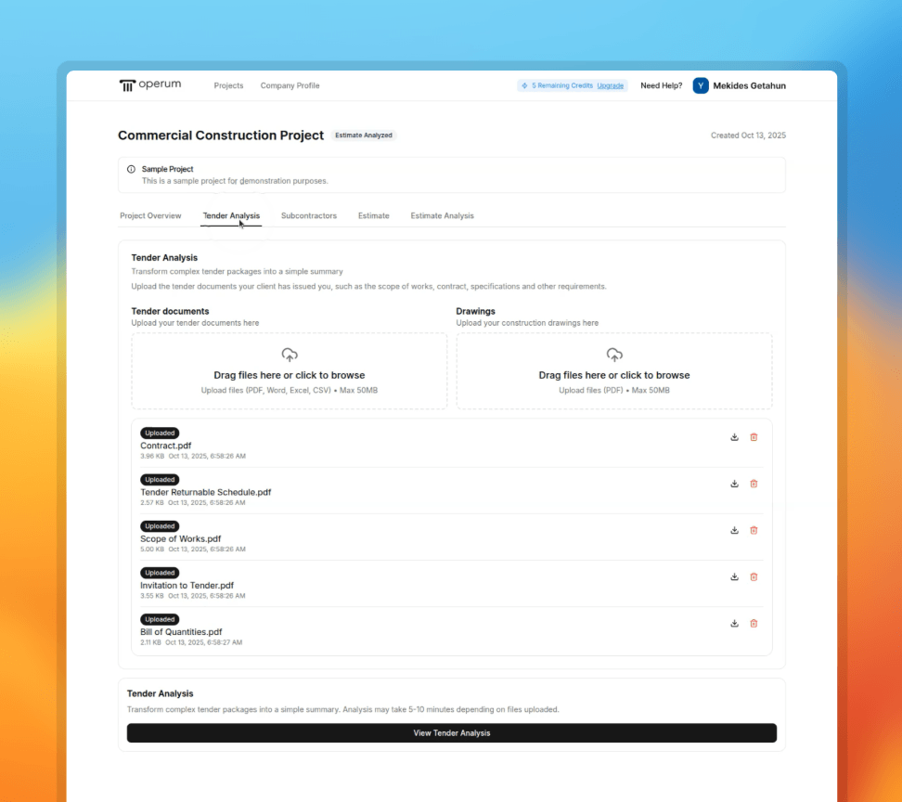The width and height of the screenshot is (902, 802).
Task: Click the user avatar icon
Action: click(701, 85)
